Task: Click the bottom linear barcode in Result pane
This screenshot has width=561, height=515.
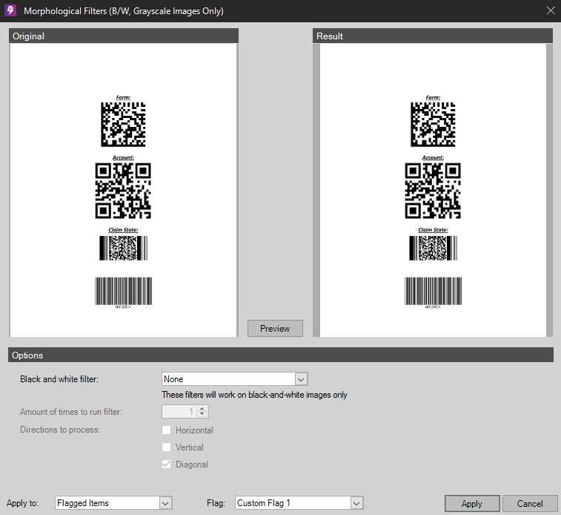Action: pos(433,291)
